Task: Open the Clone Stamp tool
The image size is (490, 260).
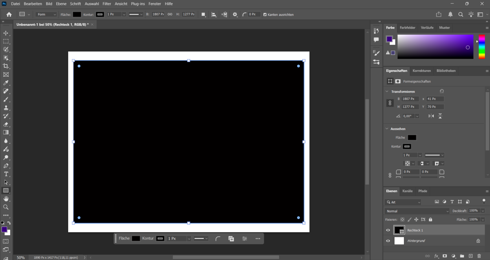Action: (6, 107)
